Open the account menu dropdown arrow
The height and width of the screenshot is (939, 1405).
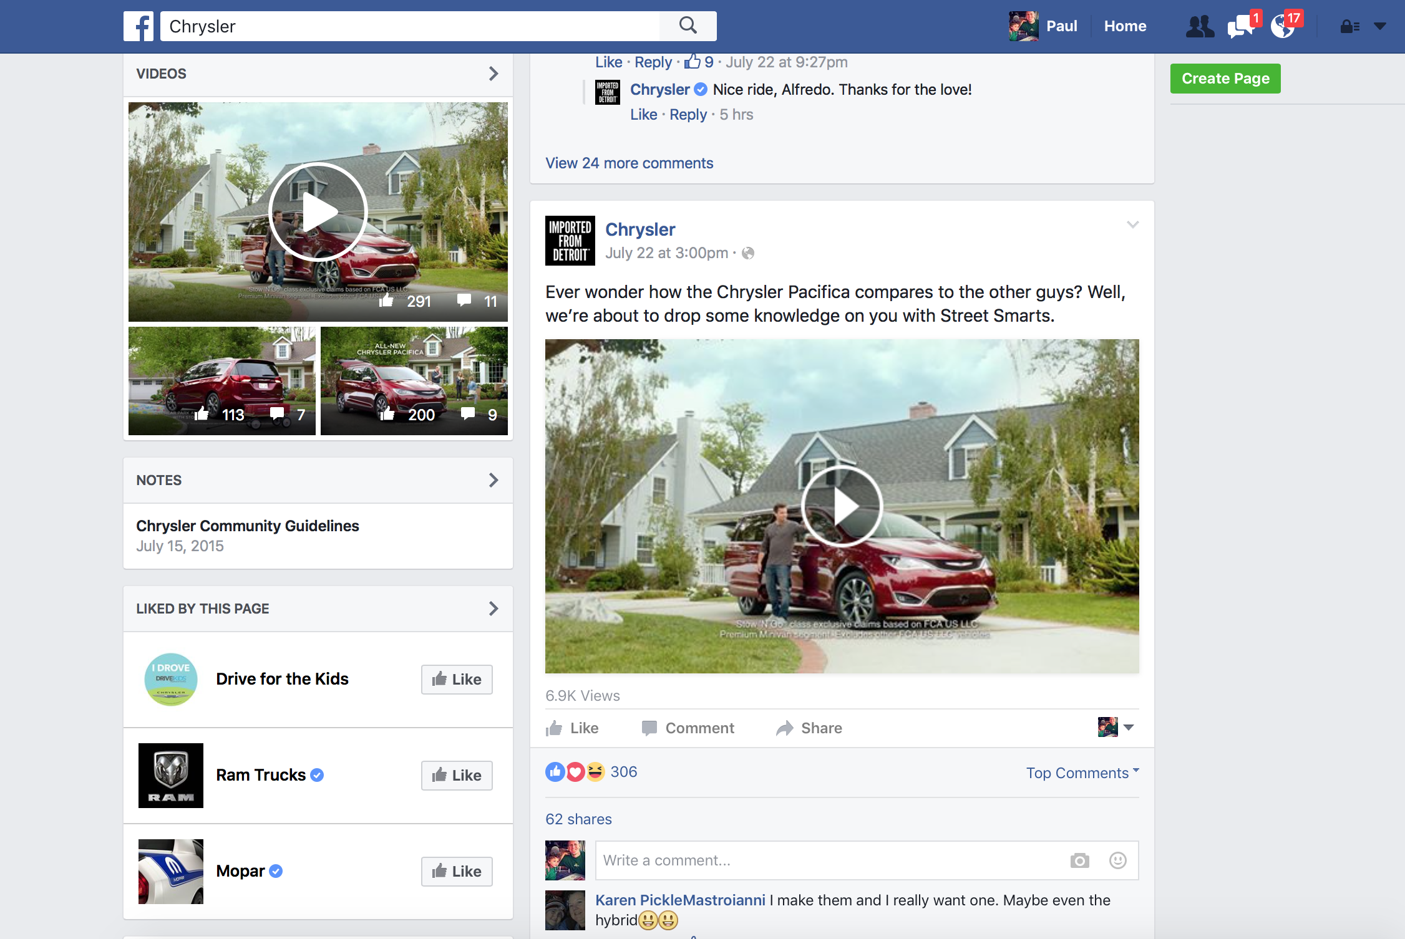[x=1380, y=26]
